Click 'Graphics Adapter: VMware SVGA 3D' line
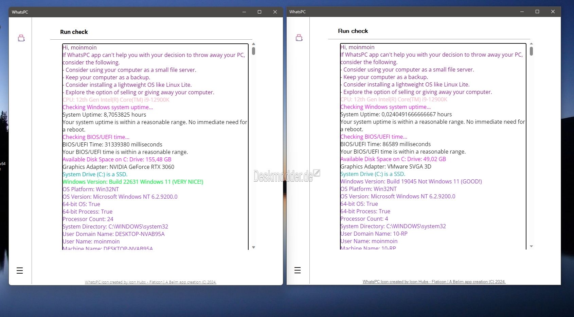Image resolution: width=574 pixels, height=317 pixels. [x=386, y=166]
